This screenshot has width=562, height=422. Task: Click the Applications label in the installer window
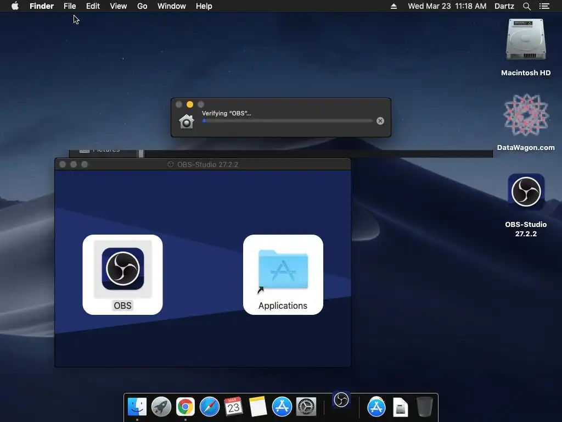(x=283, y=306)
